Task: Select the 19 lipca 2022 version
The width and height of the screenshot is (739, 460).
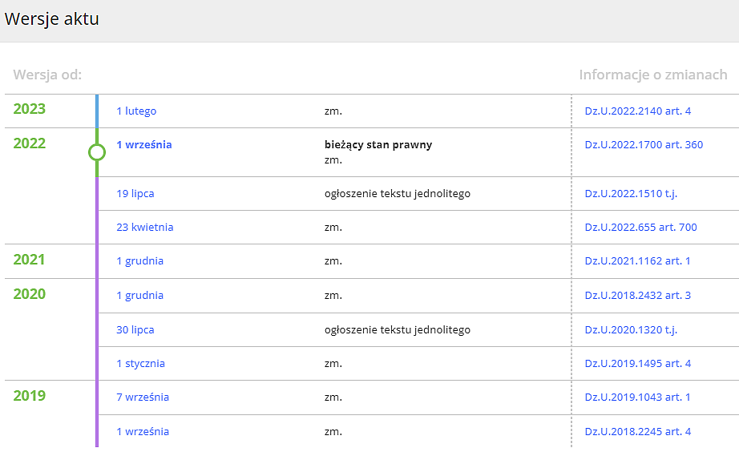Action: coord(135,194)
